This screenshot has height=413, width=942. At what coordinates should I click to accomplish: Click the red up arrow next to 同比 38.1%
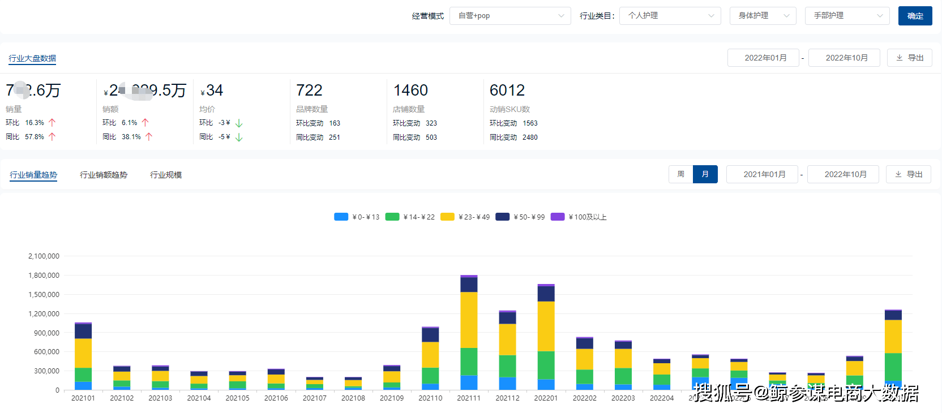149,136
